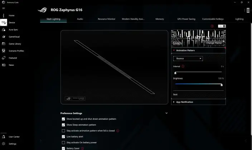Enable Stay activate animation when lid is closed
The image size is (252, 150).
63,131
